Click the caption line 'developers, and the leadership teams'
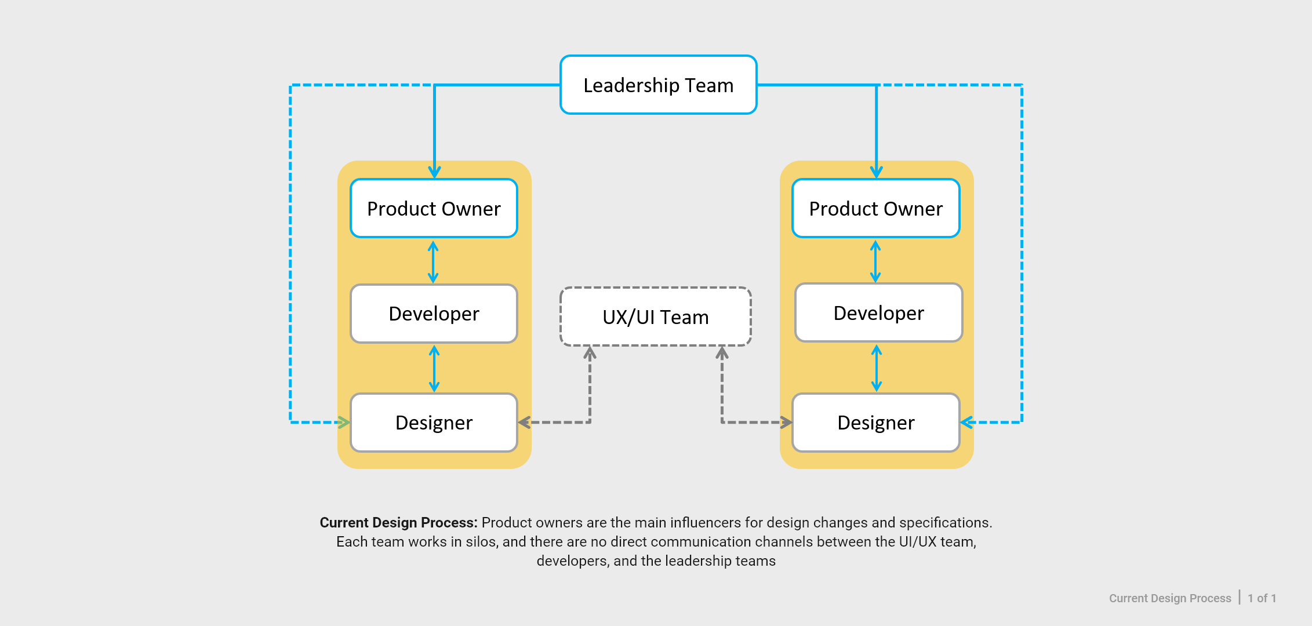The width and height of the screenshot is (1312, 626). pos(656,561)
